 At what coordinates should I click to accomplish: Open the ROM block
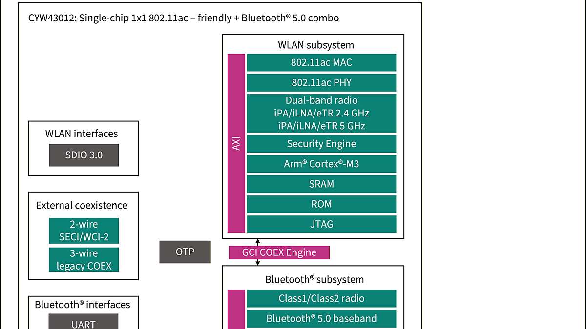click(321, 204)
